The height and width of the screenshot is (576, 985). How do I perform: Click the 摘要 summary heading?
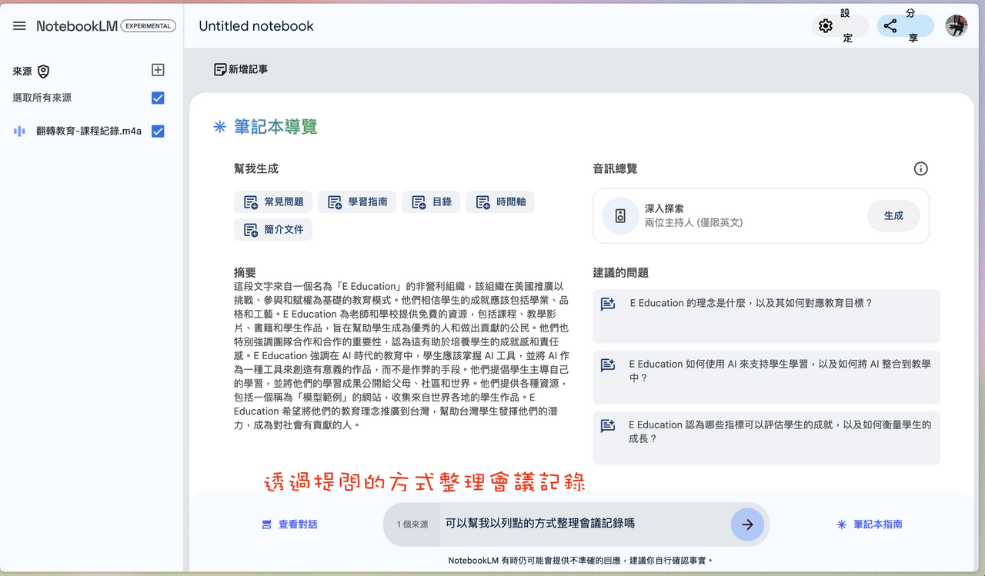[245, 272]
